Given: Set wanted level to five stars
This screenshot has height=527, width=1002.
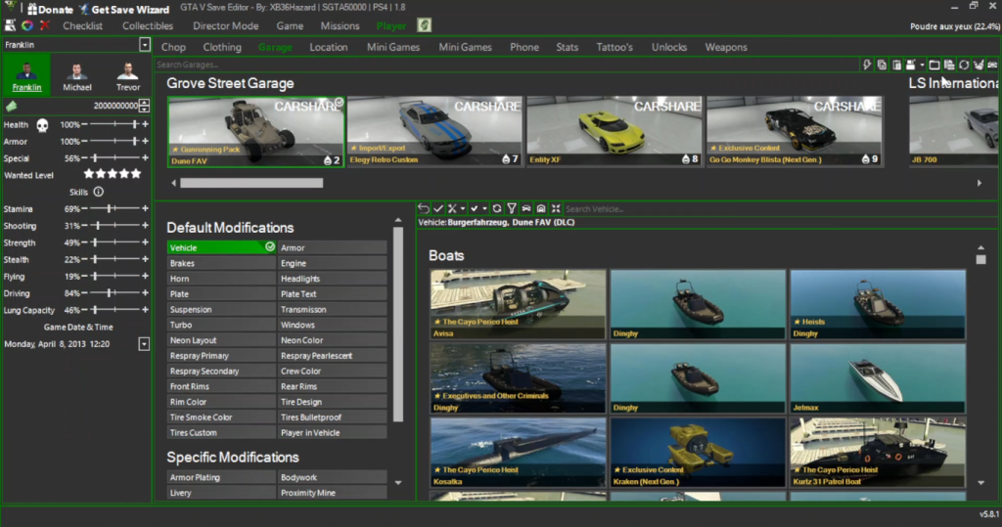Looking at the screenshot, I should point(136,174).
